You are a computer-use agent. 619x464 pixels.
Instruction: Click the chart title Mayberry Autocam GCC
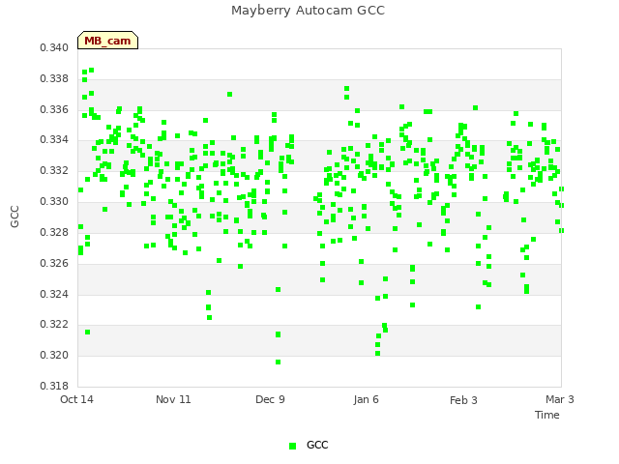tap(308, 11)
